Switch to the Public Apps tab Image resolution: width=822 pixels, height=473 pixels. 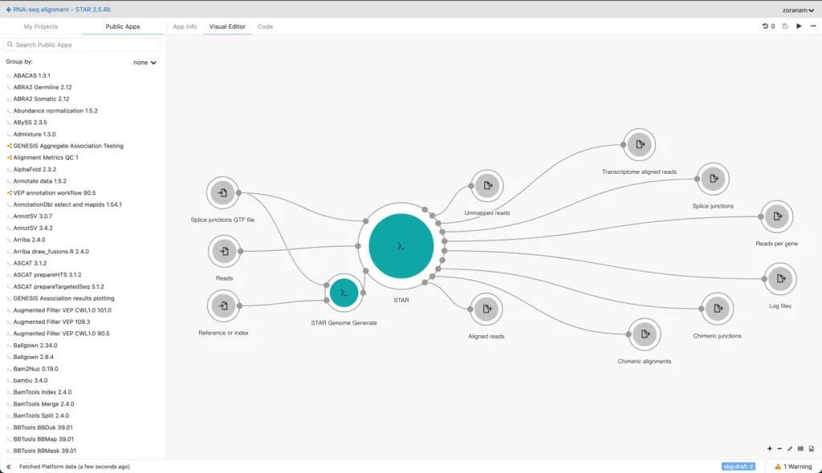tap(123, 26)
